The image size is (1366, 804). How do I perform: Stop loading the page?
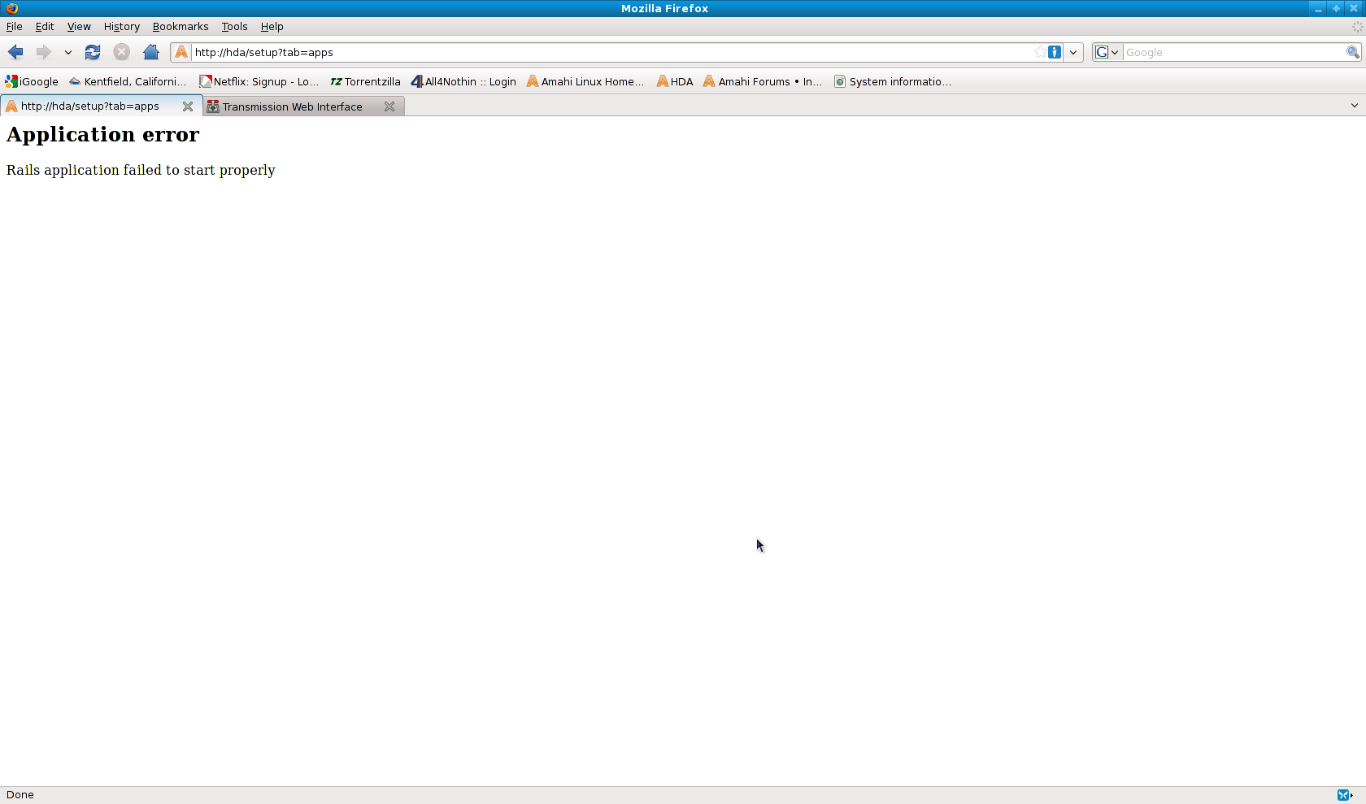point(121,52)
